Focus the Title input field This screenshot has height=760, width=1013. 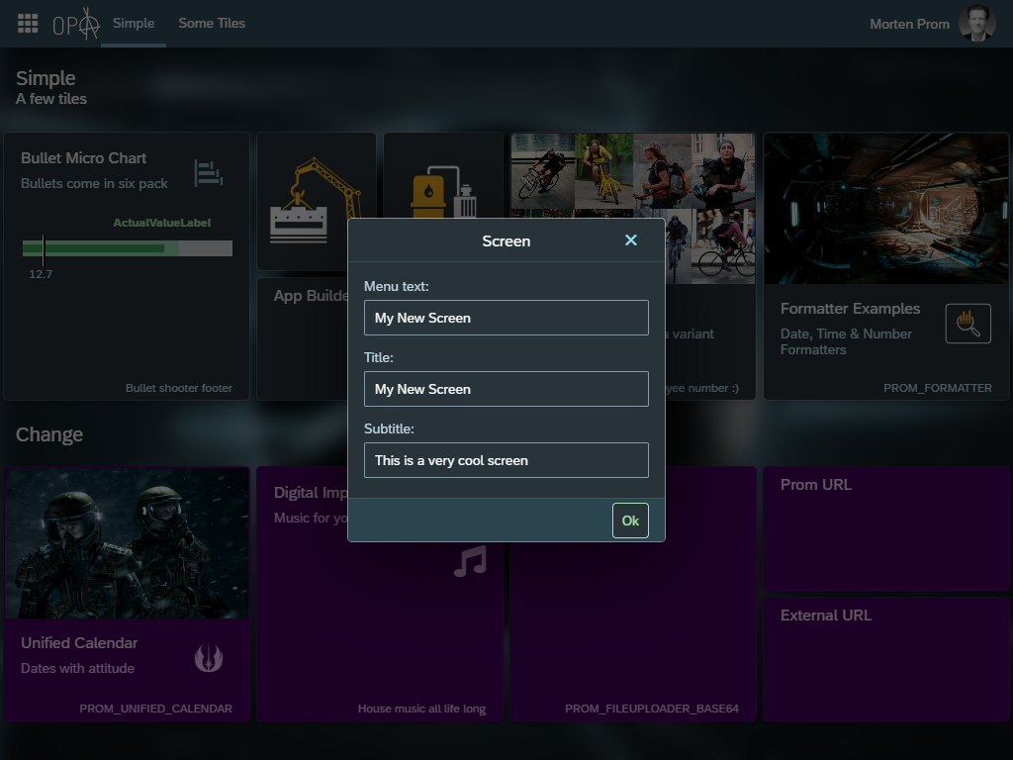pos(506,389)
